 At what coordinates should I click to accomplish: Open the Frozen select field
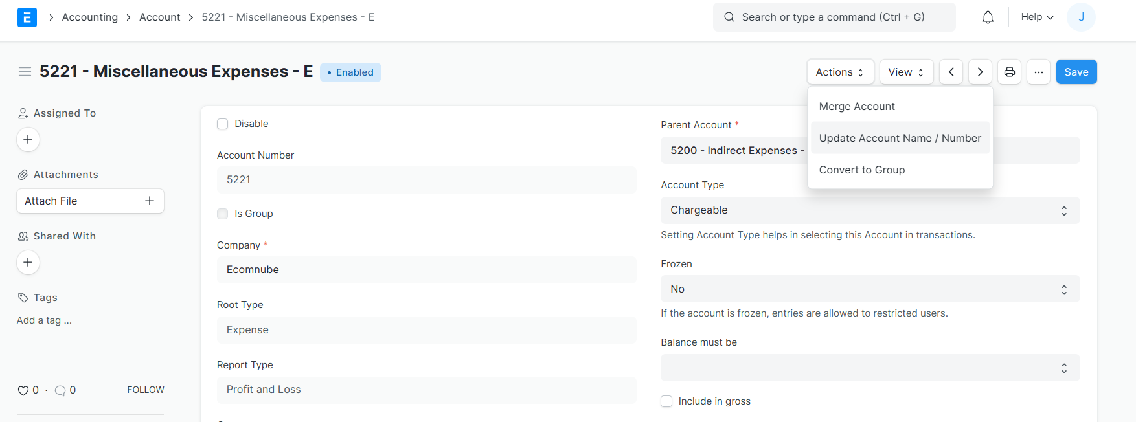[870, 289]
